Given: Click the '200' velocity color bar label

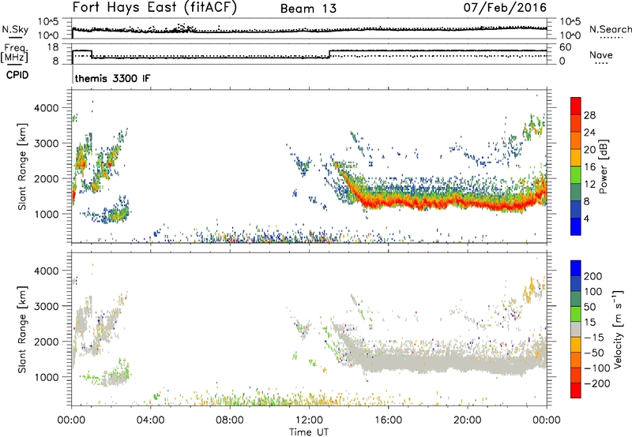Looking at the screenshot, I should [x=593, y=276].
